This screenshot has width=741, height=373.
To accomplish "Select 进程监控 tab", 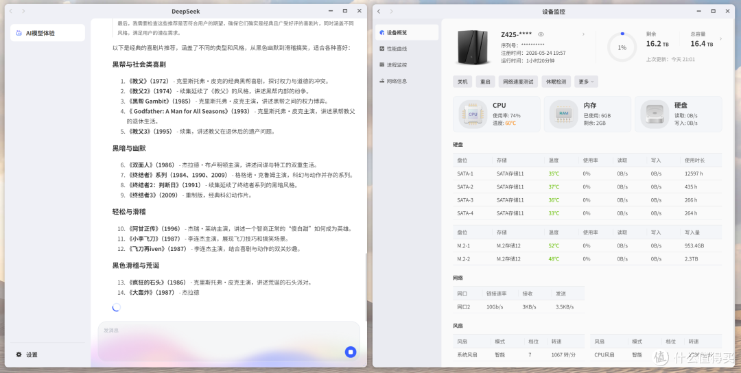I will click(x=407, y=64).
